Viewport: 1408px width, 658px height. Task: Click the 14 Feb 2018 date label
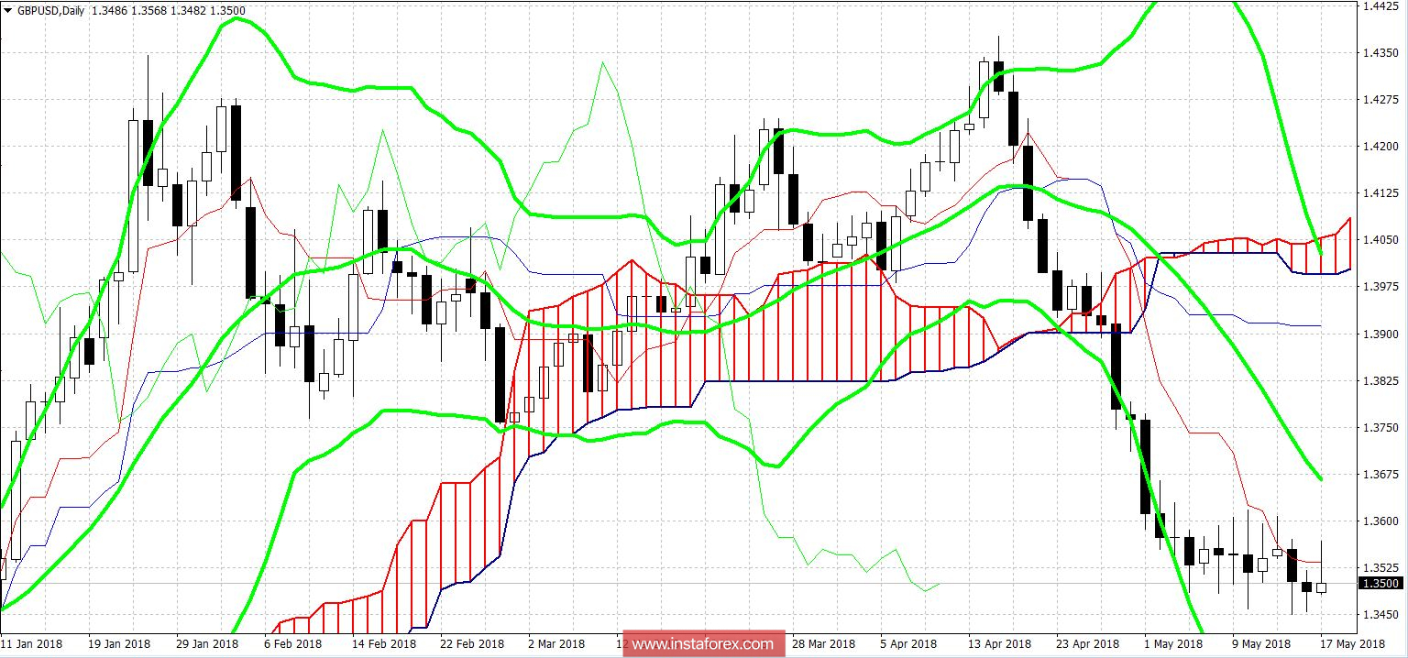[x=384, y=644]
